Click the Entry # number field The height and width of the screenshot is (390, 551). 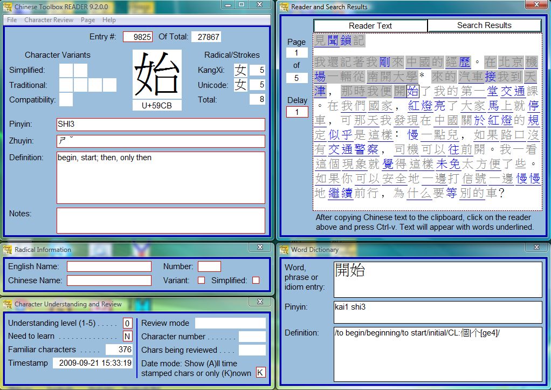[137, 37]
